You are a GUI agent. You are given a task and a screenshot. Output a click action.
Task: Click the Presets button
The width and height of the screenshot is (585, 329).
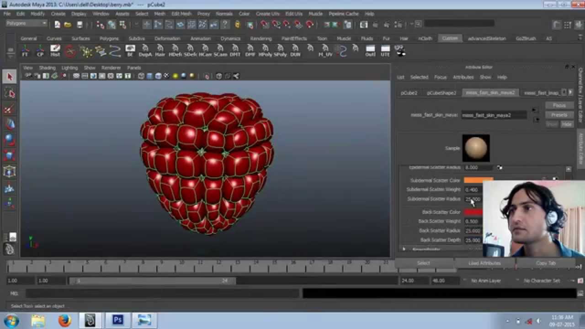coord(559,115)
